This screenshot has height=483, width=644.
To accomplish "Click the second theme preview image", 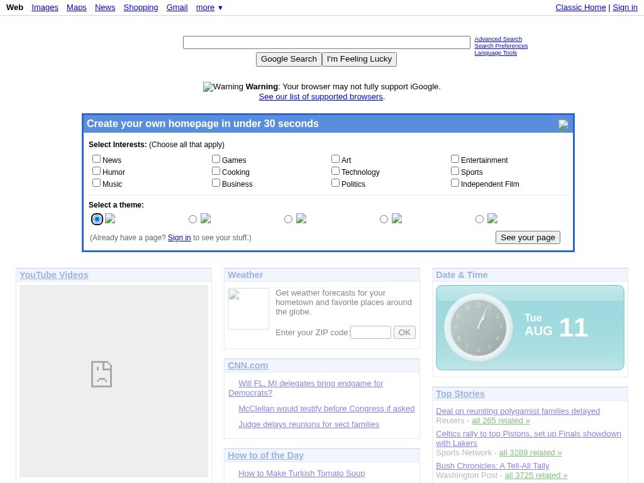I will pyautogui.click(x=206, y=218).
